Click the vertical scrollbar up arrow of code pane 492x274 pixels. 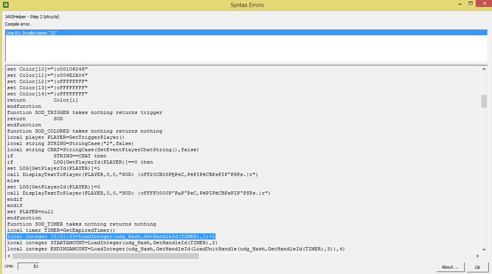coord(484,69)
